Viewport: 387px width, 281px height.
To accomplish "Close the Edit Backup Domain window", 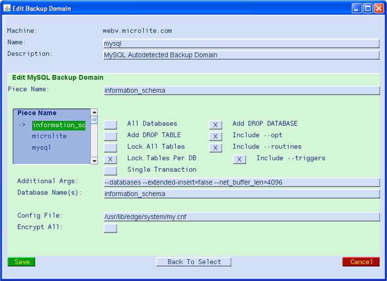I will coord(379,8).
